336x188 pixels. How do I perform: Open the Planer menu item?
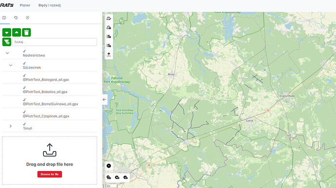pos(25,5)
